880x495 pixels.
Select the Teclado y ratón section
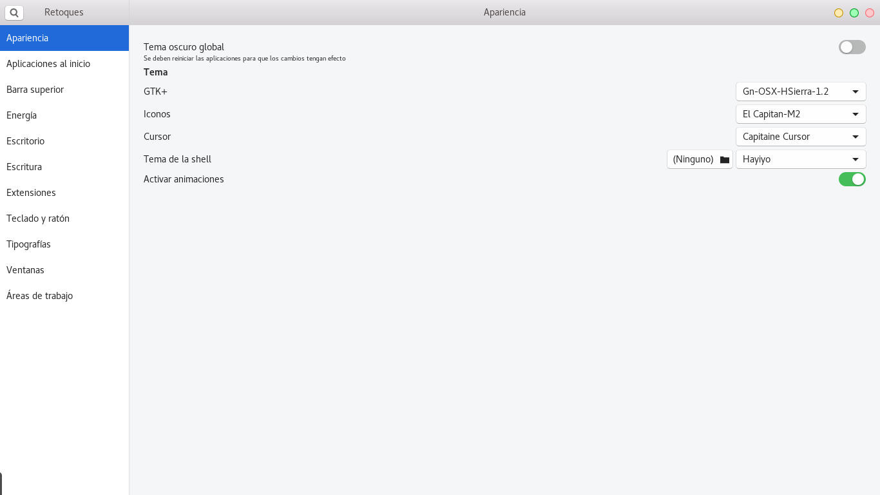[x=64, y=218]
